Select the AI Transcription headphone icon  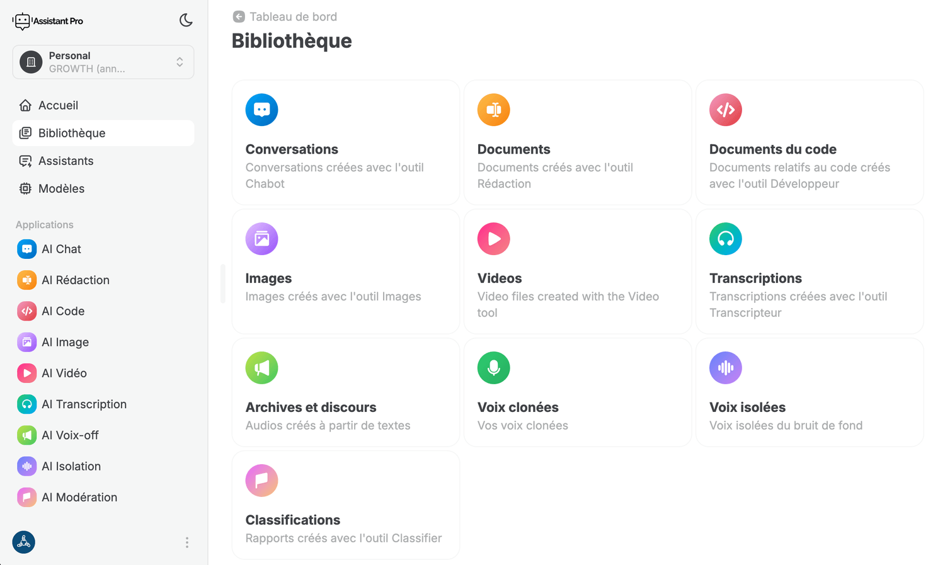(26, 404)
